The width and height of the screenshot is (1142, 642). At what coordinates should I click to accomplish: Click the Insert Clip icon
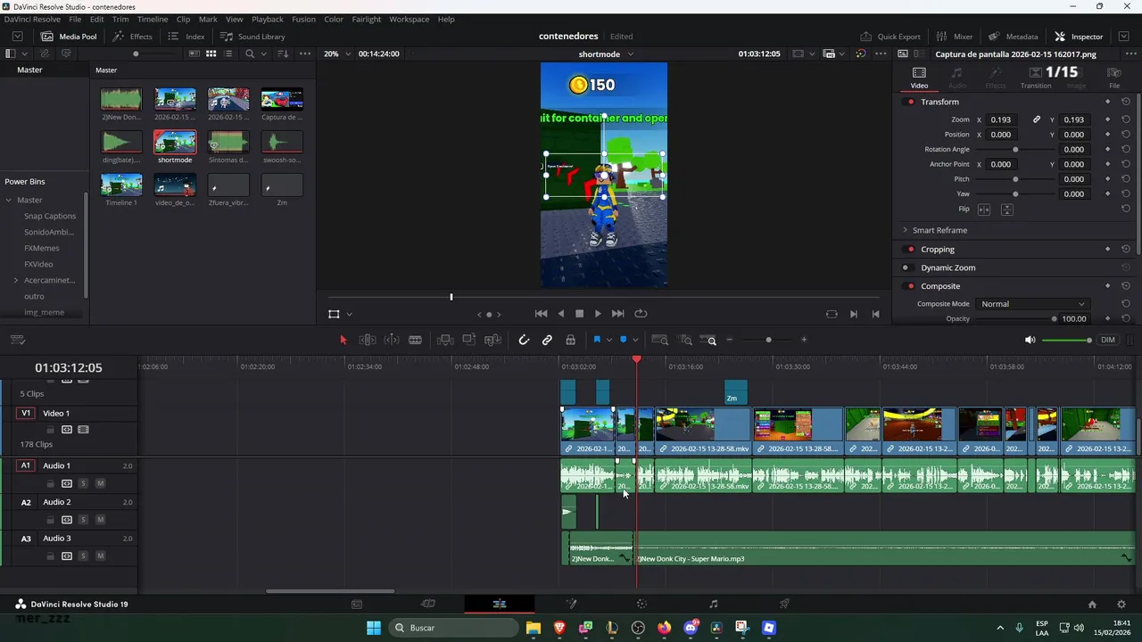[x=445, y=340]
